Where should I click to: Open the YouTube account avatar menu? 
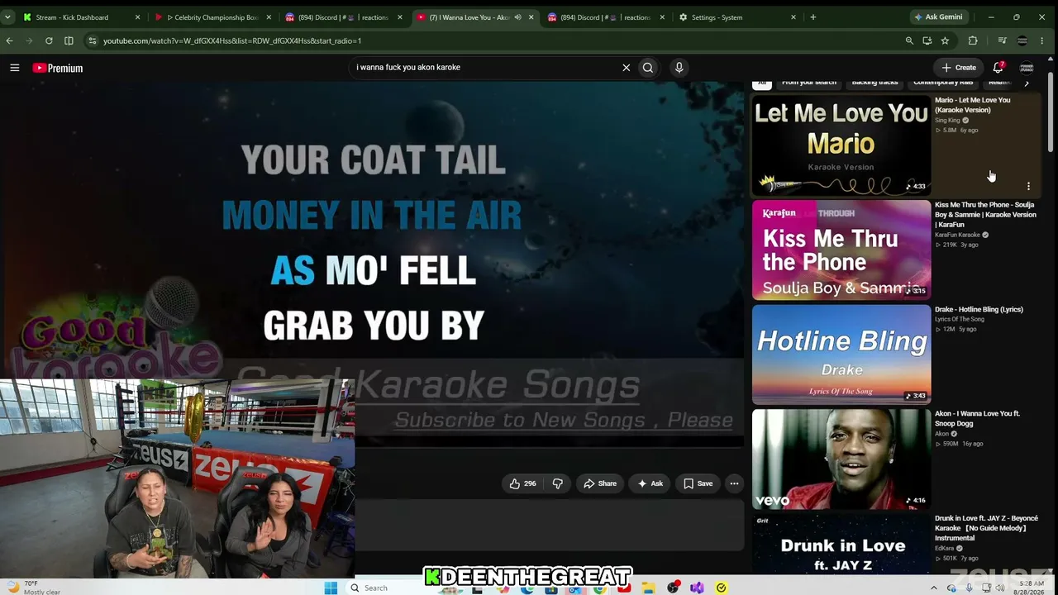1027,68
